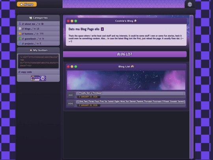Click green dot on Blog List window
This screenshot has width=213, height=160.
tap(76, 66)
